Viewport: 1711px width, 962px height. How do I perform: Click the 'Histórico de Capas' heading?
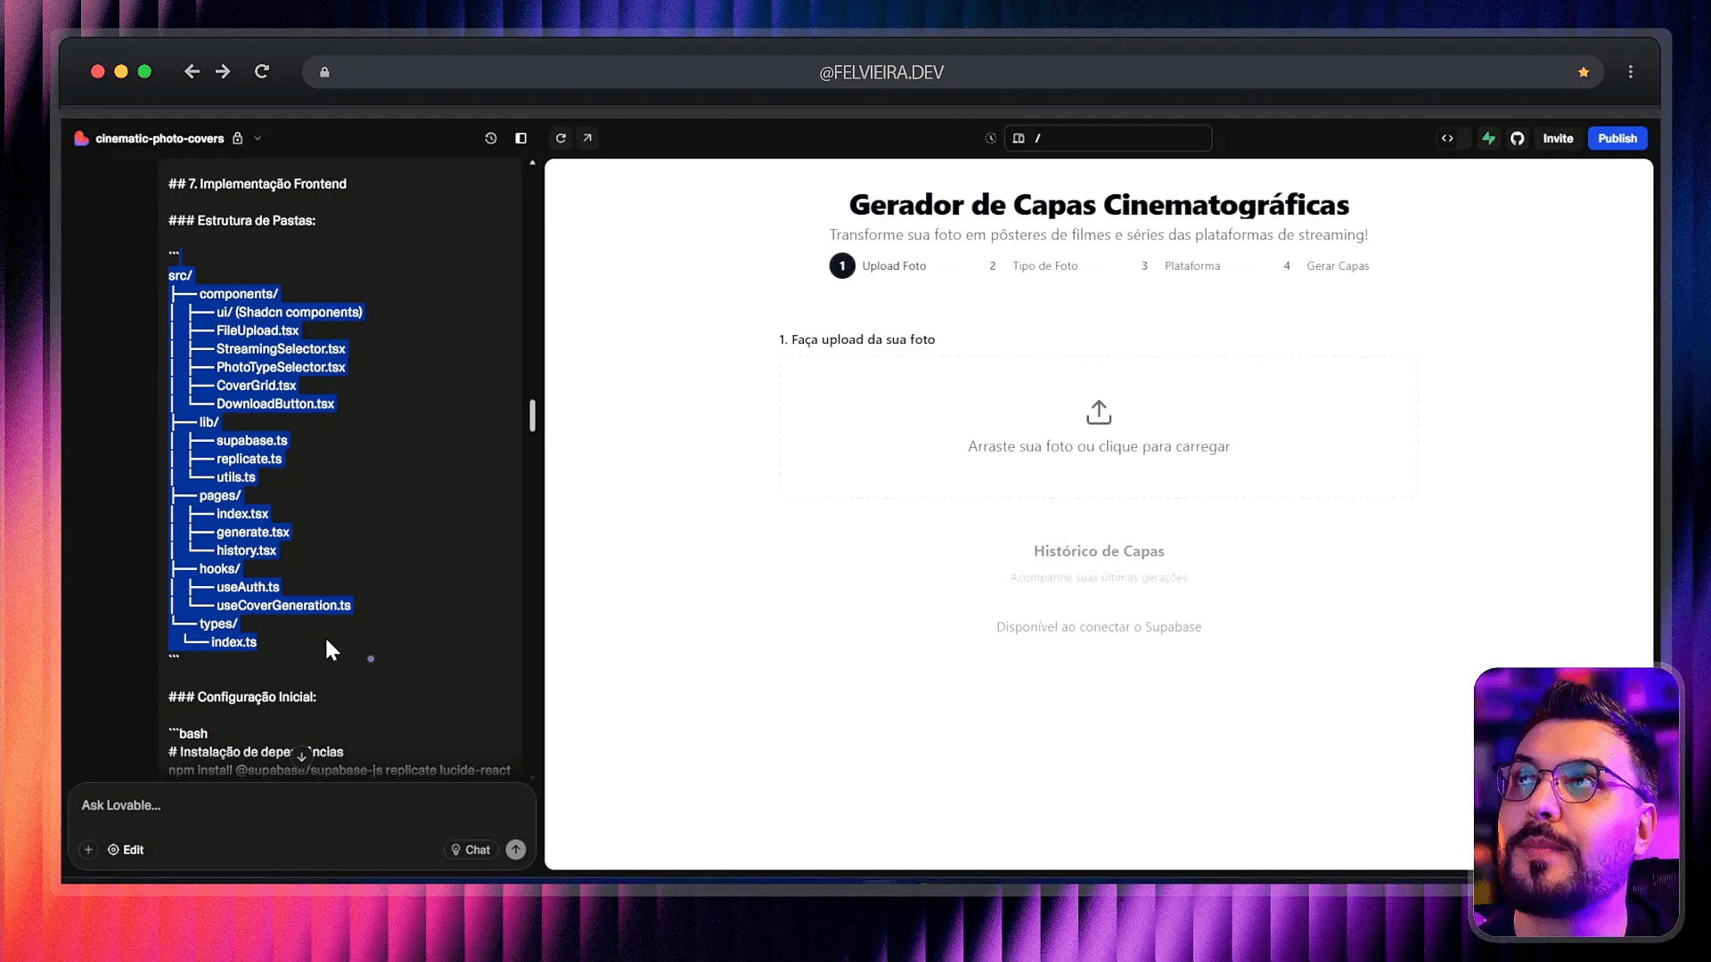point(1099,551)
